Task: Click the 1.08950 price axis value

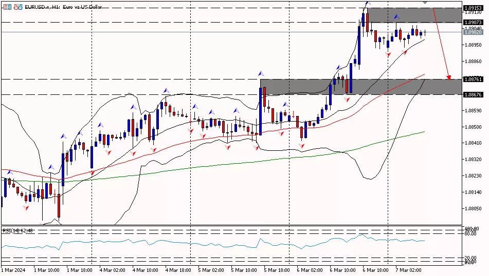Action: pyautogui.click(x=473, y=45)
